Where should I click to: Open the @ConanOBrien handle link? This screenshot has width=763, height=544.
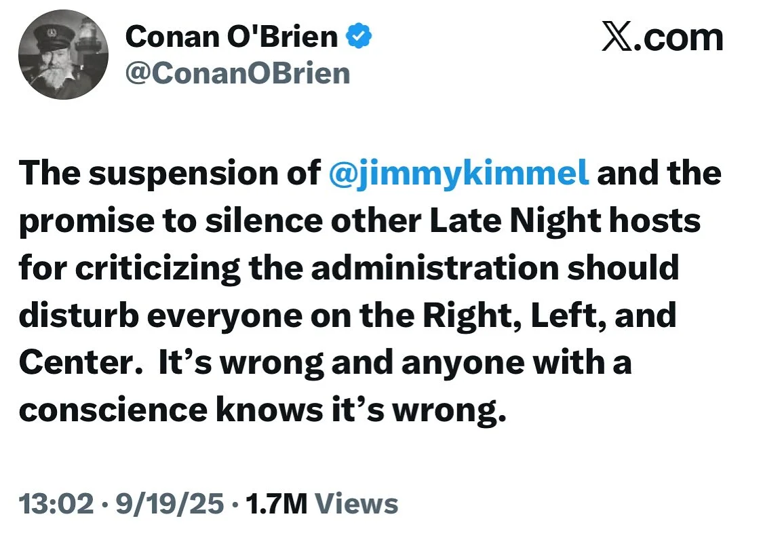pos(237,73)
